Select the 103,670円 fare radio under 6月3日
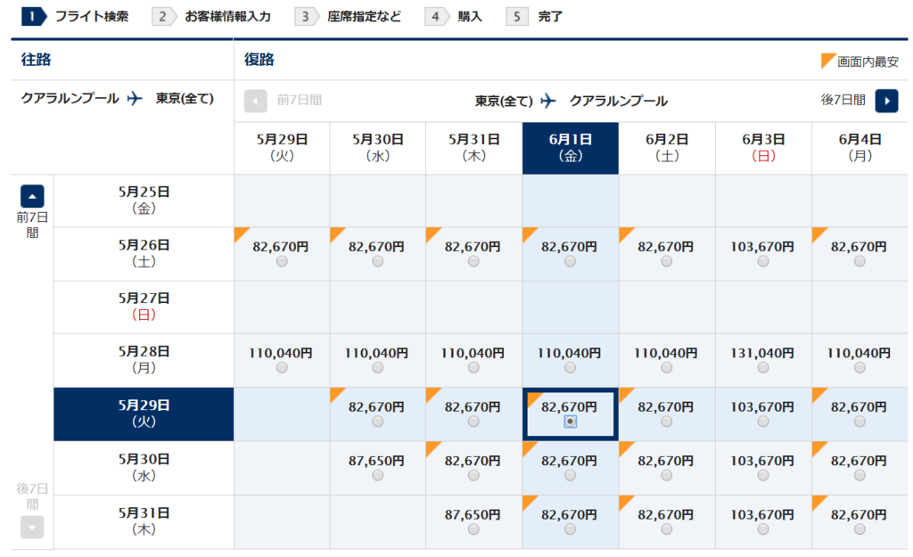The height and width of the screenshot is (557, 913). [x=762, y=421]
